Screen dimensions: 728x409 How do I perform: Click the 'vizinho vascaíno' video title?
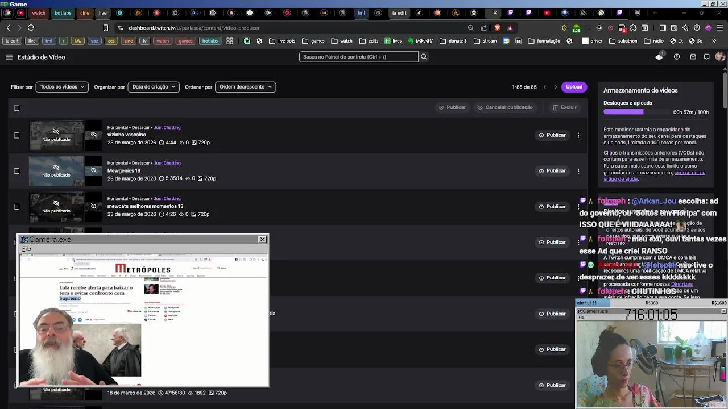127,135
